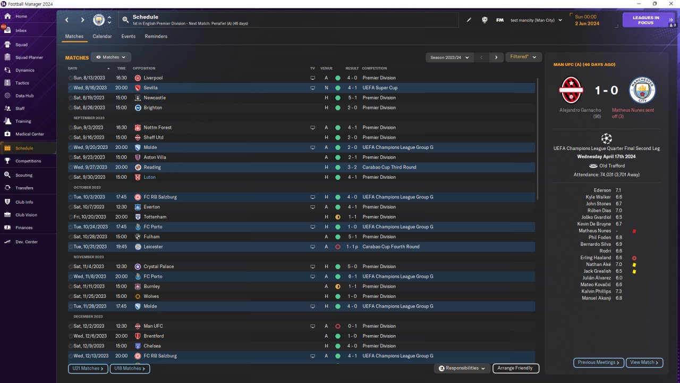The image size is (680, 383).
Task: Switch to the Calendar tab
Action: [102, 37]
